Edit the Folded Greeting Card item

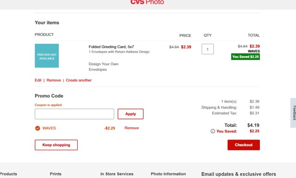coord(38,80)
